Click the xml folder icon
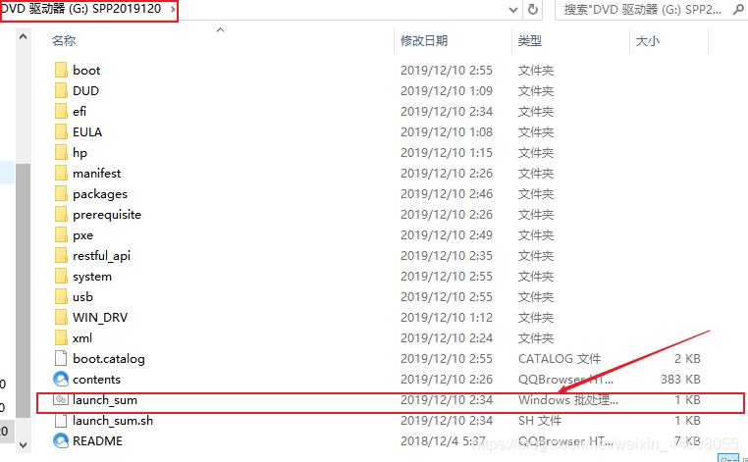Viewport: 748px width, 462px height. coord(61,338)
